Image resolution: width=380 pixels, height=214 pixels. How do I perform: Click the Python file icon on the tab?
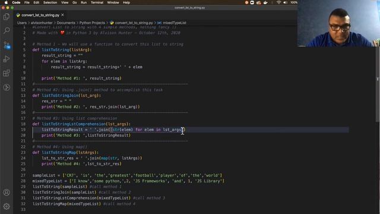(18, 15)
